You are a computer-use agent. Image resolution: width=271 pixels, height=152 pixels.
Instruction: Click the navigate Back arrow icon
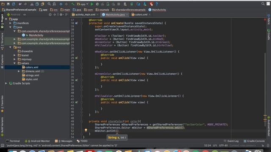coord(61,4)
